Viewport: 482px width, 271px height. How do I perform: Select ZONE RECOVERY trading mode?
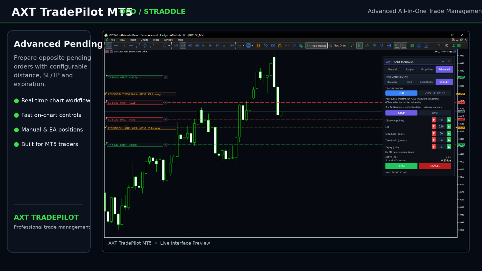pos(435,93)
